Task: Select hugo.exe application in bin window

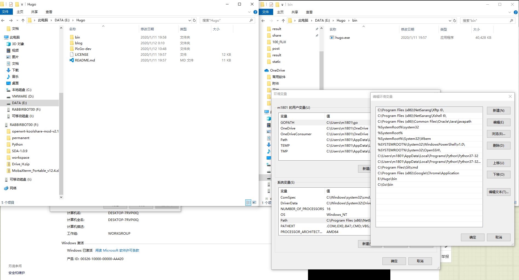Action: [342, 38]
